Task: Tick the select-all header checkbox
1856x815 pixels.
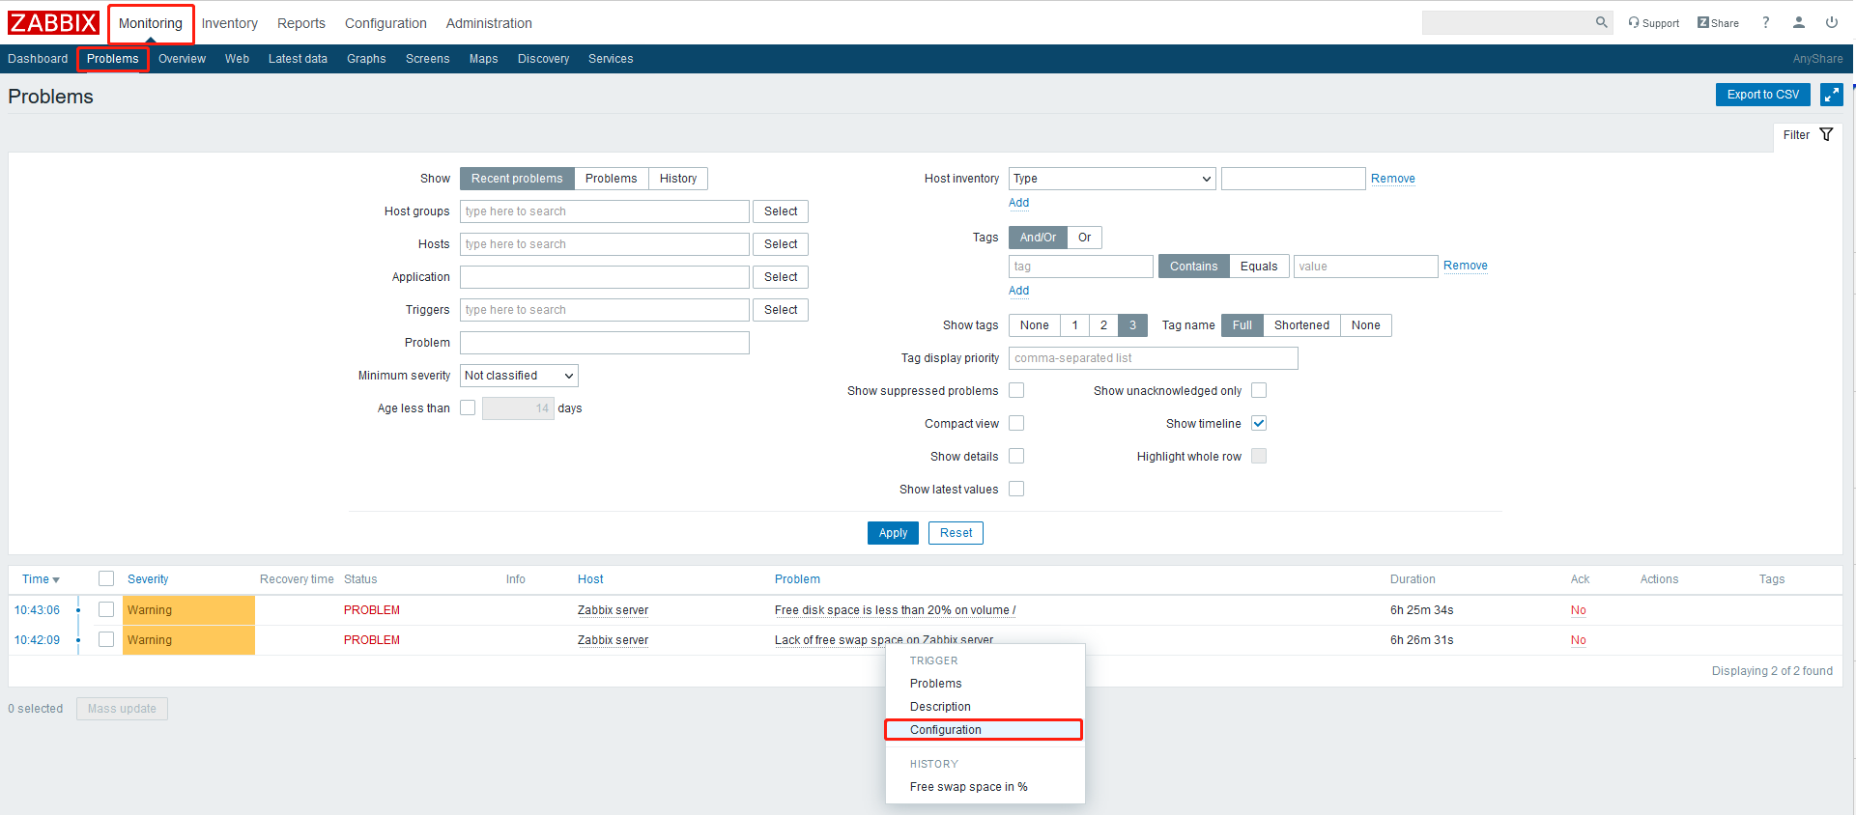Action: (x=106, y=578)
